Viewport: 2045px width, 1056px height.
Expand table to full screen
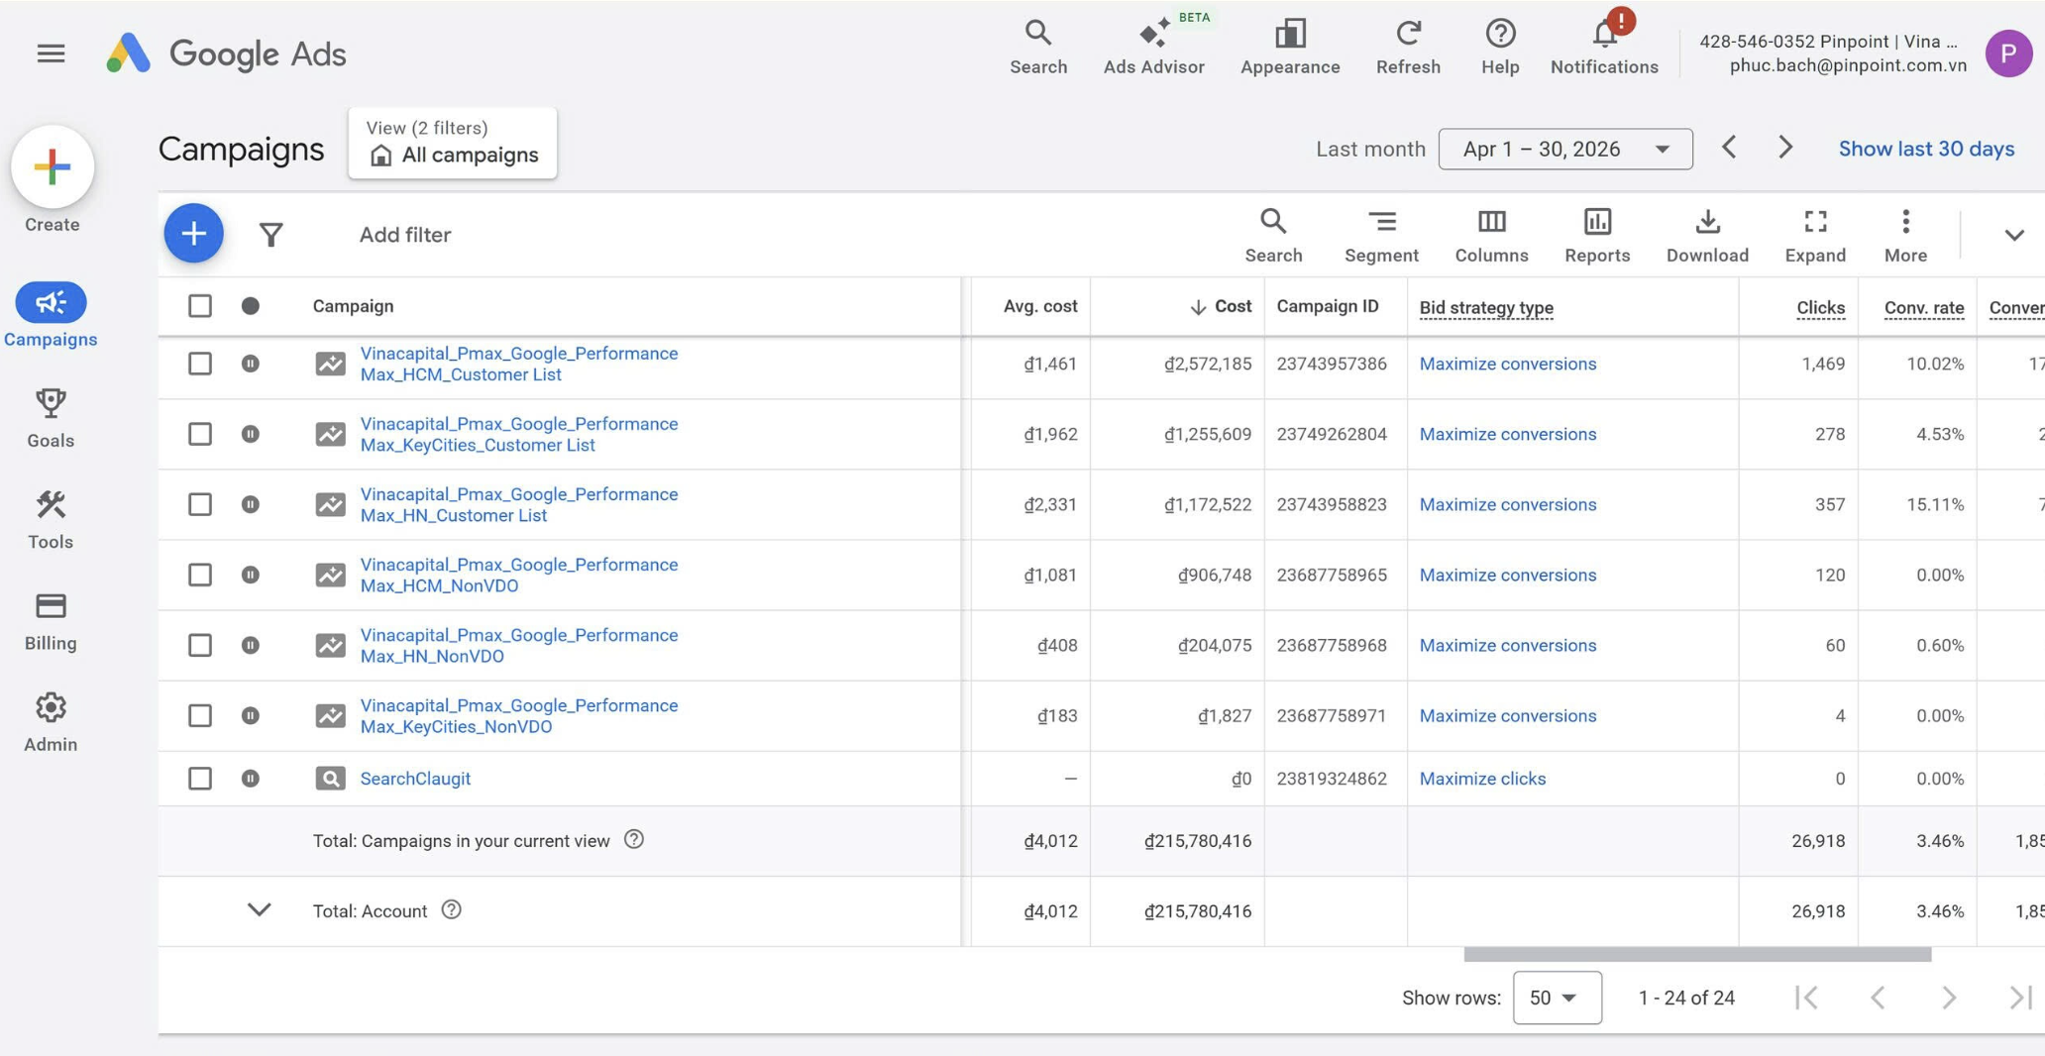coord(1815,235)
